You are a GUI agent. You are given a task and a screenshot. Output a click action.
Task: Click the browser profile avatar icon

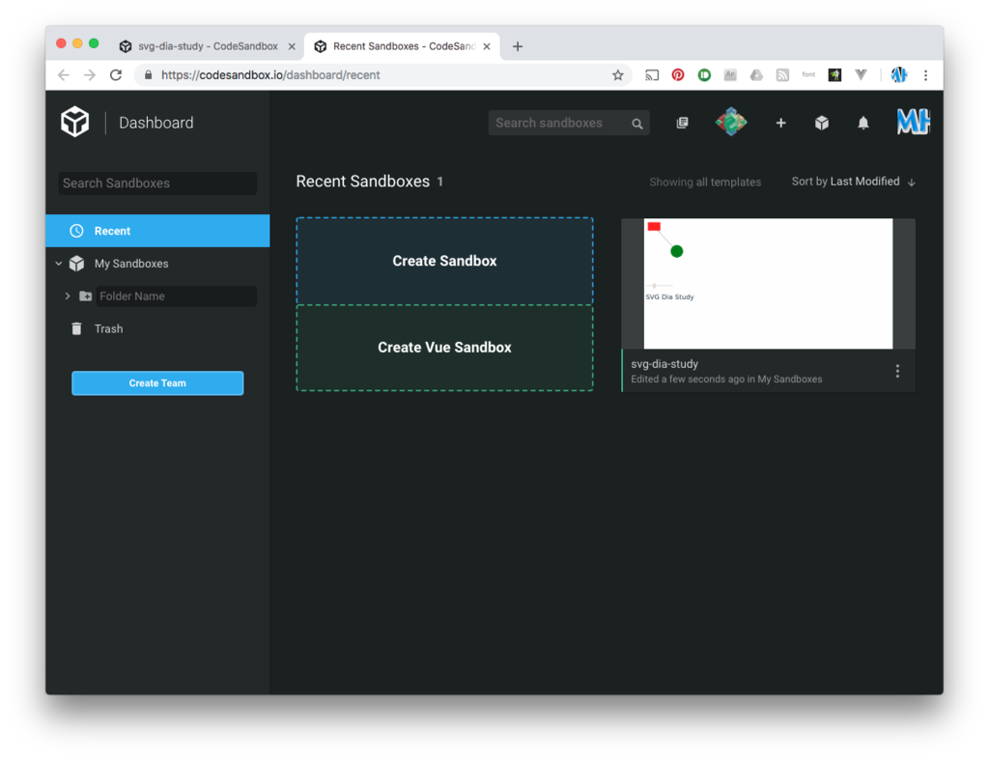[x=899, y=75]
